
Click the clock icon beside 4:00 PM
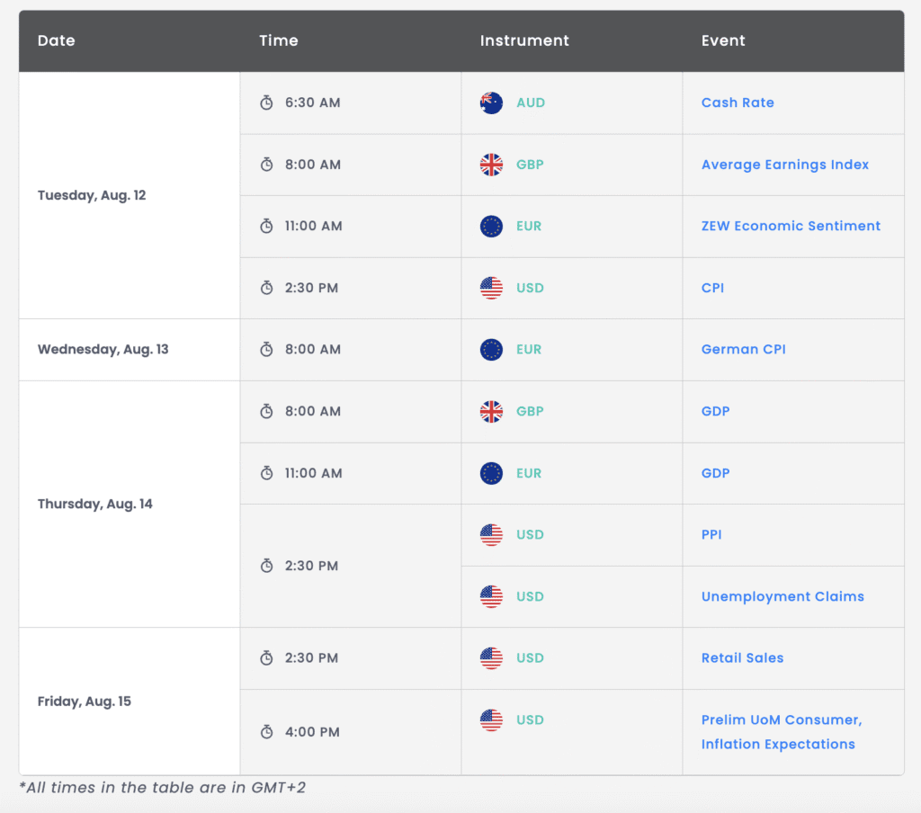[266, 732]
